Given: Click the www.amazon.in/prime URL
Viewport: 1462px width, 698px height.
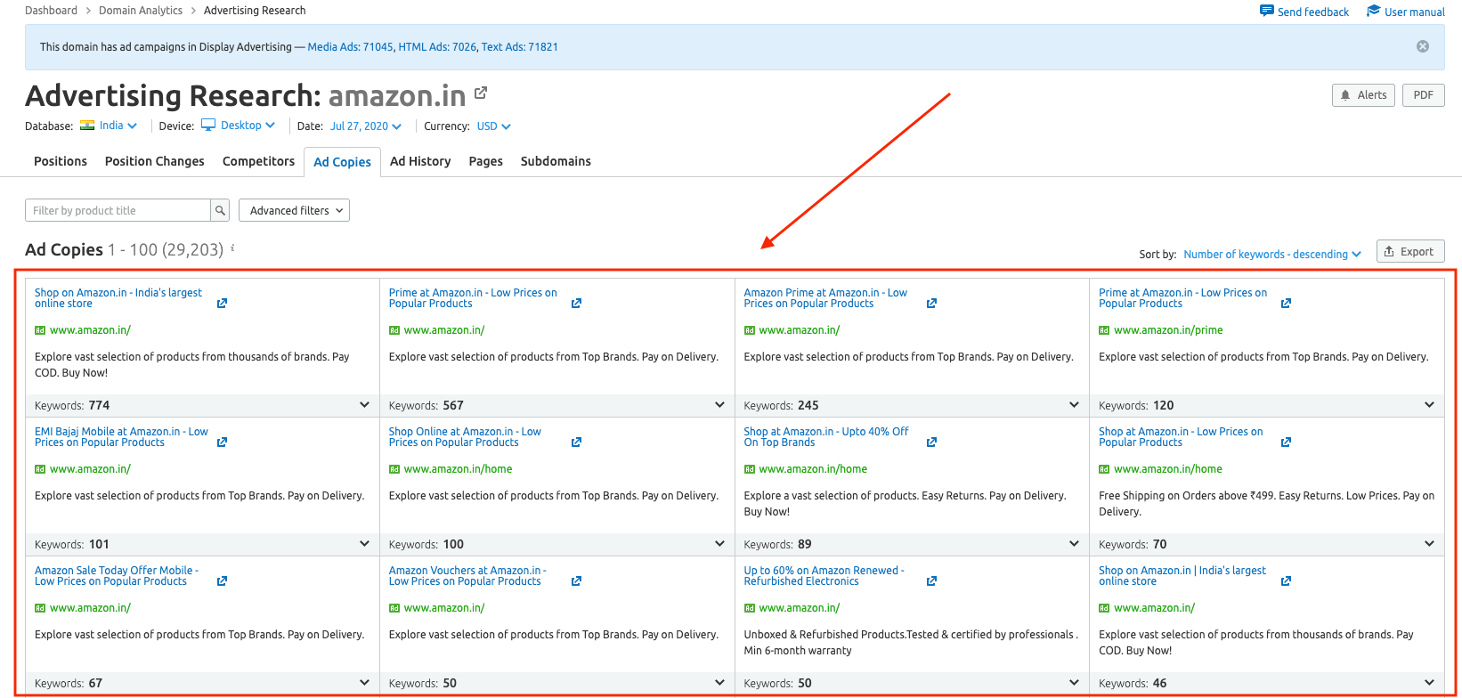Looking at the screenshot, I should pos(1168,330).
